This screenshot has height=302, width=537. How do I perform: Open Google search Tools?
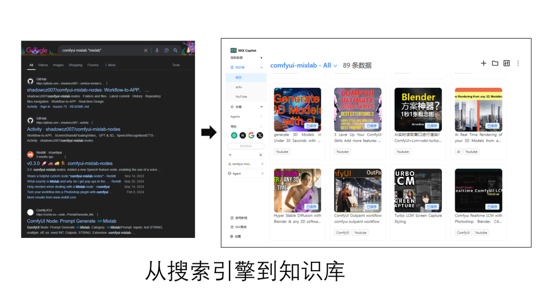[x=176, y=65]
